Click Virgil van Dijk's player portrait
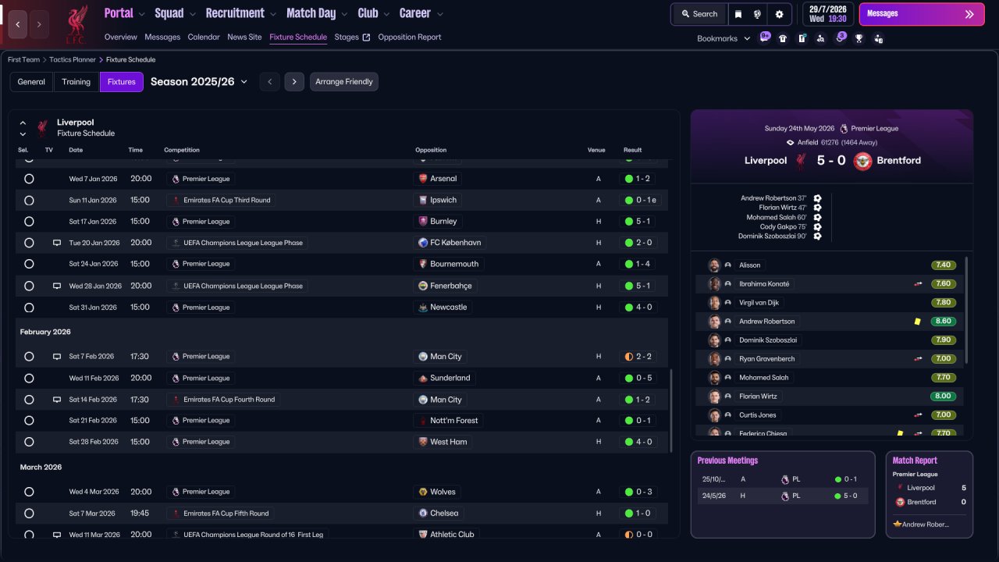Viewport: 999px width, 562px height. [x=714, y=303]
